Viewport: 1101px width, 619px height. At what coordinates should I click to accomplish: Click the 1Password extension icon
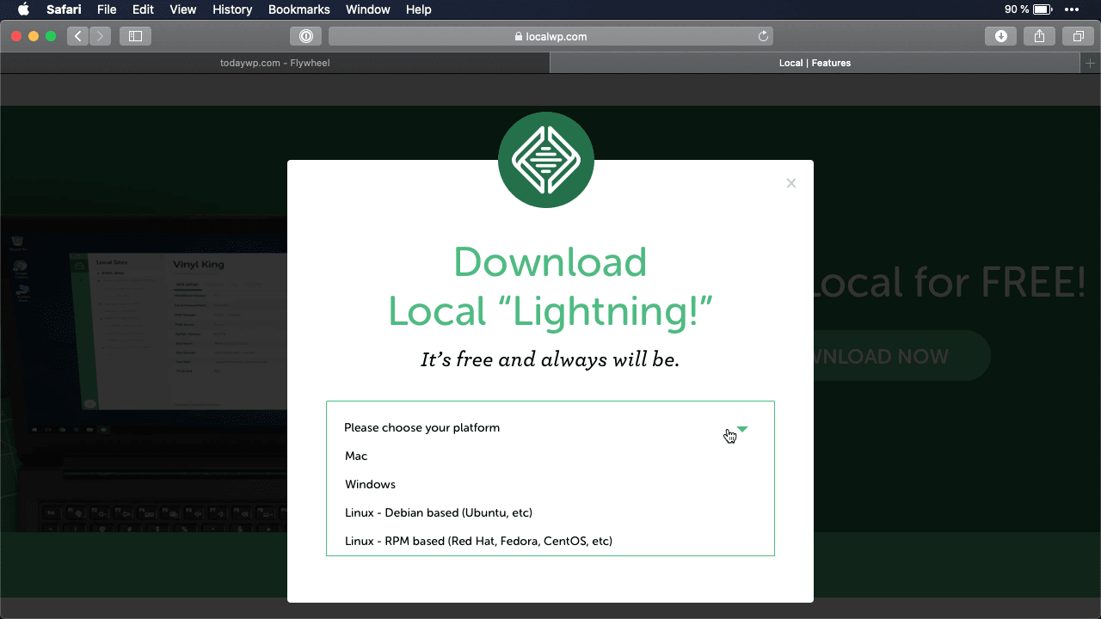[306, 36]
